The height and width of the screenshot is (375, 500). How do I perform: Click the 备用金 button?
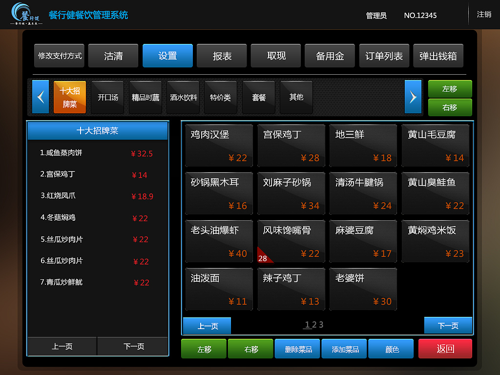click(330, 56)
